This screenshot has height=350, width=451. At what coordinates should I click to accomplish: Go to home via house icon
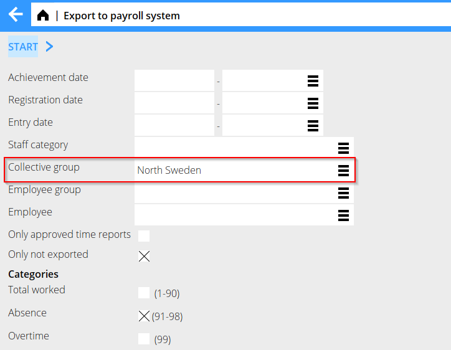click(x=43, y=16)
